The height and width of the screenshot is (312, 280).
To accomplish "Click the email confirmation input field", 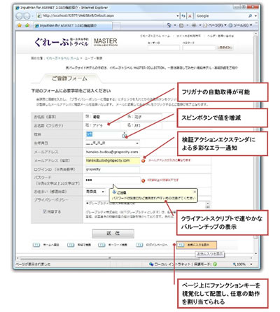I will pyautogui.click(x=113, y=161).
